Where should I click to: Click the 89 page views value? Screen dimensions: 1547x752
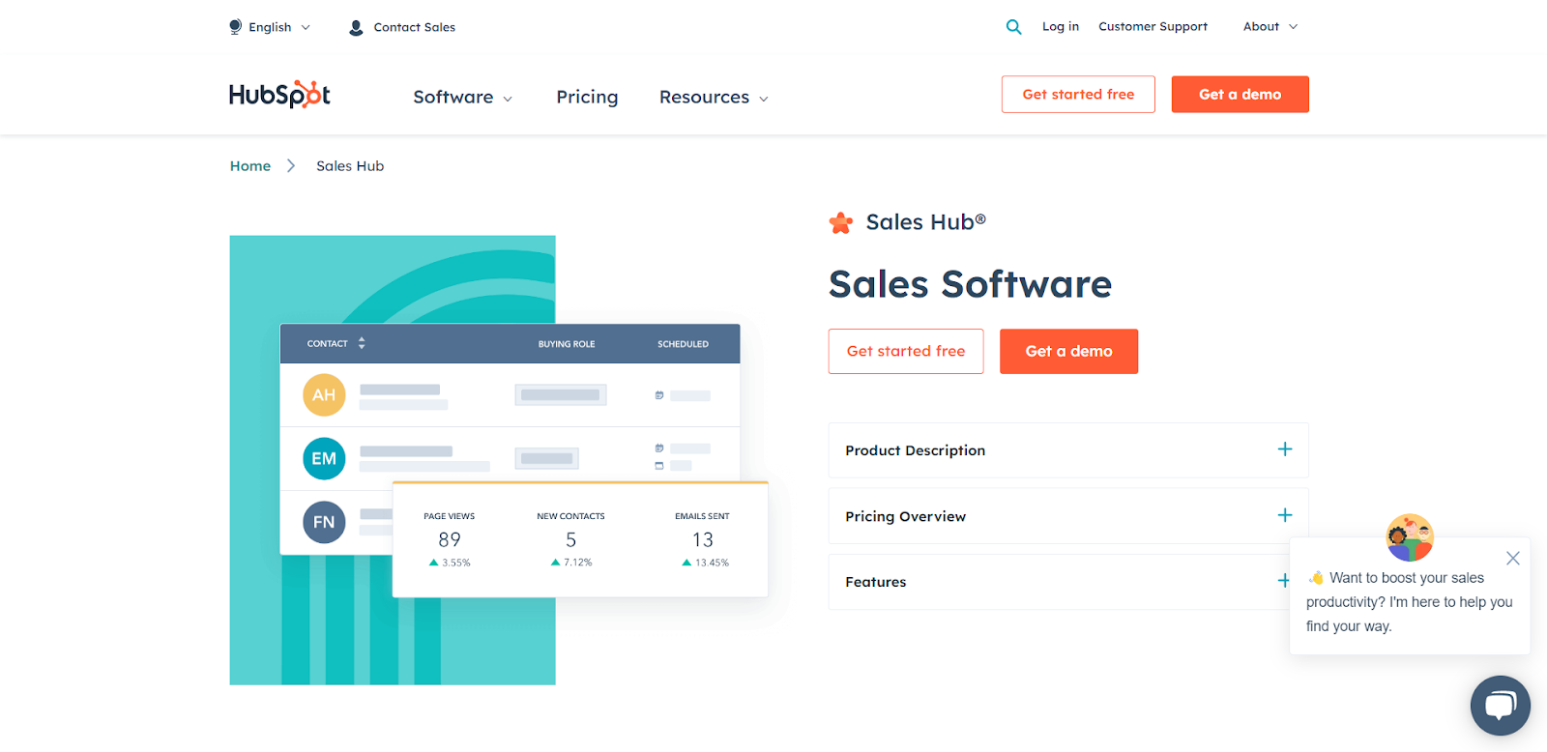(450, 539)
